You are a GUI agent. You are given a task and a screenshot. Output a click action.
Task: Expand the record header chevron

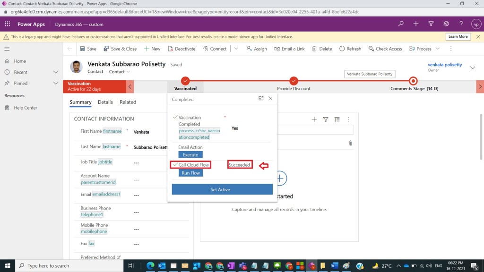(472, 68)
